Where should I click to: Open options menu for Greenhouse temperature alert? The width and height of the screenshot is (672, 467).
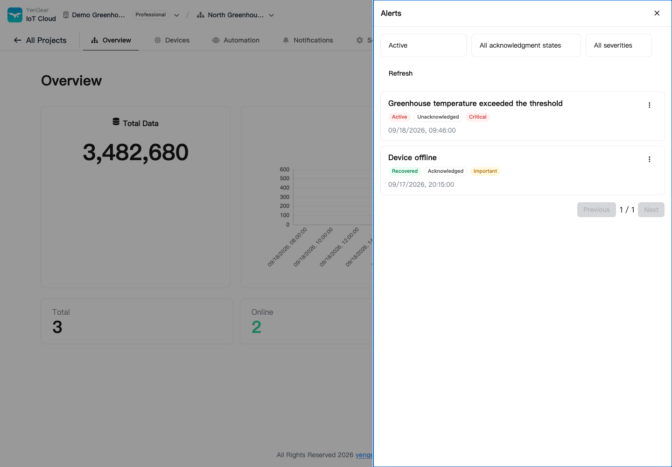click(649, 105)
